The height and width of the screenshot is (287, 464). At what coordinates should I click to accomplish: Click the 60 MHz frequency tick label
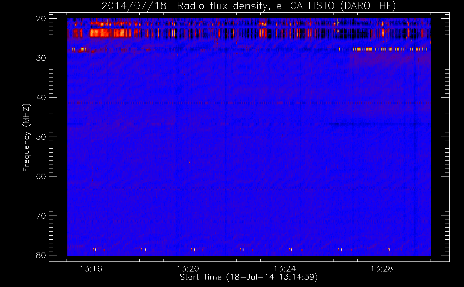pos(41,177)
